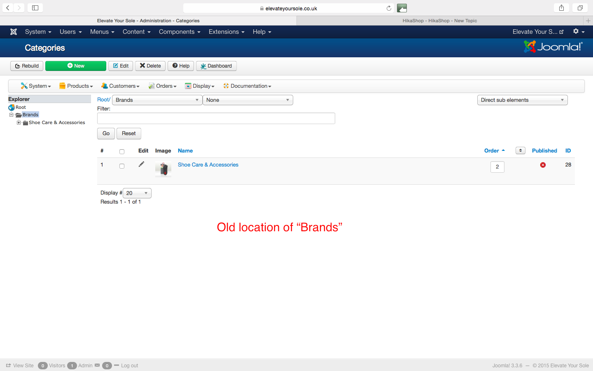Expand the Shoe Care & Accessories tree node
593x371 pixels.
coord(19,122)
